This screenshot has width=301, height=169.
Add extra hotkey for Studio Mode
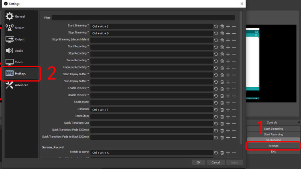pos(228,103)
